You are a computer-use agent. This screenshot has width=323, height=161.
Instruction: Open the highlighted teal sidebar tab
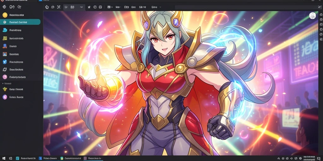[20, 22]
